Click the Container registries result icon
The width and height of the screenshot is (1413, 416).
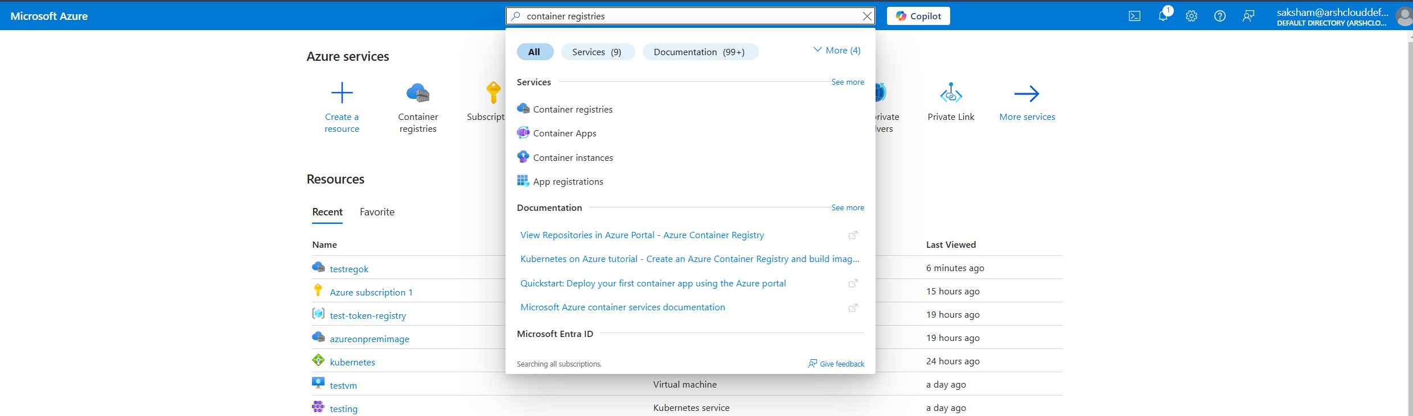pos(523,108)
